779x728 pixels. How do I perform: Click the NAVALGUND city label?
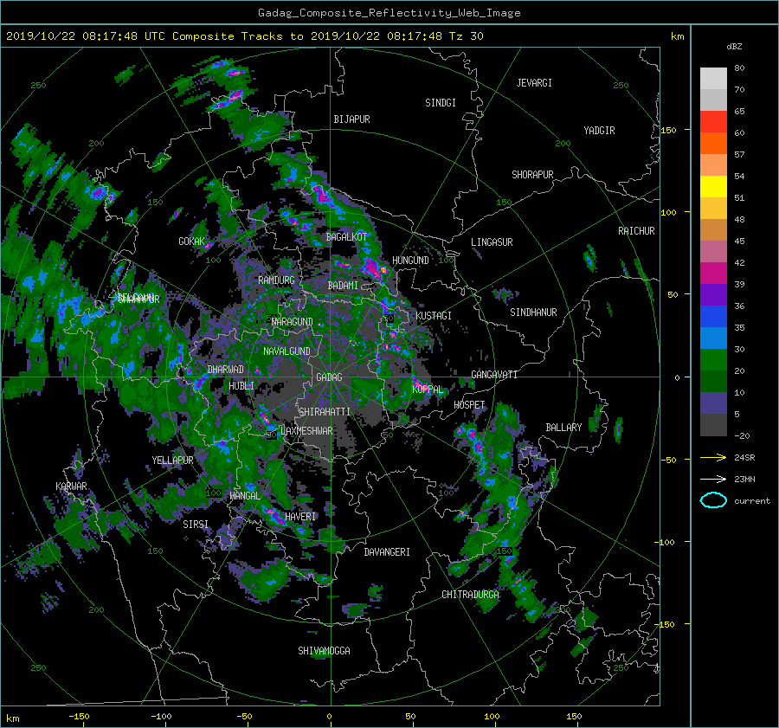(x=286, y=351)
